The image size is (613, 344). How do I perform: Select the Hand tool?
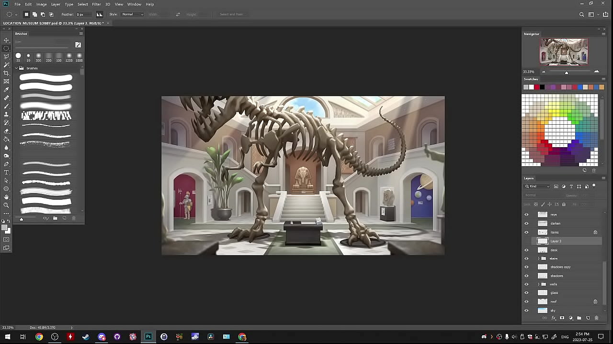(6, 197)
